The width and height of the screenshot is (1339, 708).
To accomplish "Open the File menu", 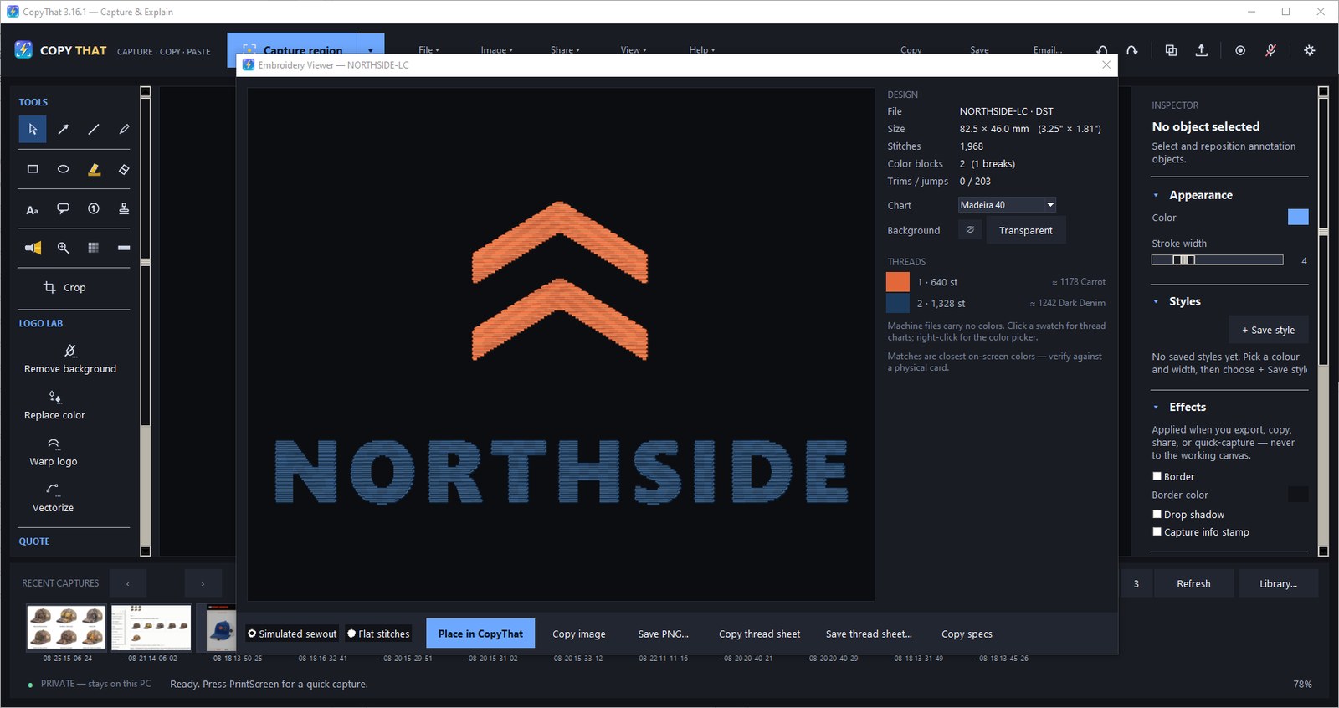I will (x=428, y=50).
